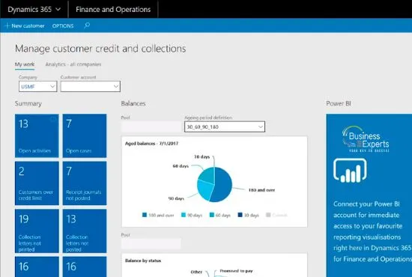Click the Aged balances - 7/1/2017 title
Viewport: 412px width, 277px height.
(x=151, y=143)
